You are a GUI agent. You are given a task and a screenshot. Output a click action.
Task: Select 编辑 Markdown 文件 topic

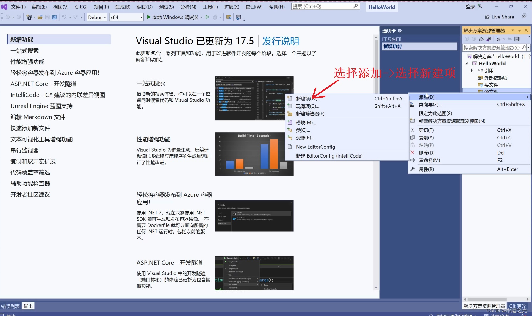pos(38,117)
